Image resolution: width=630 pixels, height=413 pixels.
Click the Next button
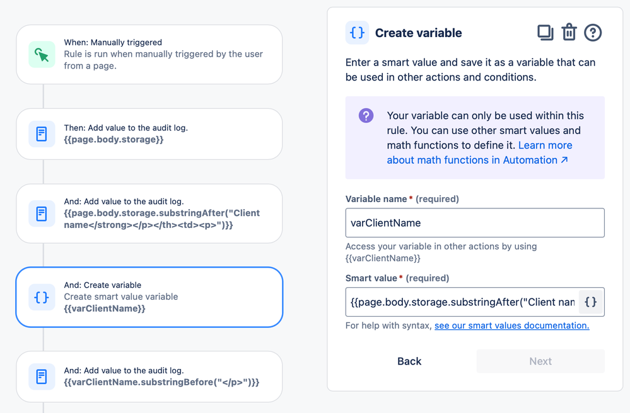coord(540,361)
